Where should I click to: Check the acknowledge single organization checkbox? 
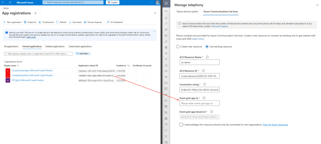(x=182, y=125)
